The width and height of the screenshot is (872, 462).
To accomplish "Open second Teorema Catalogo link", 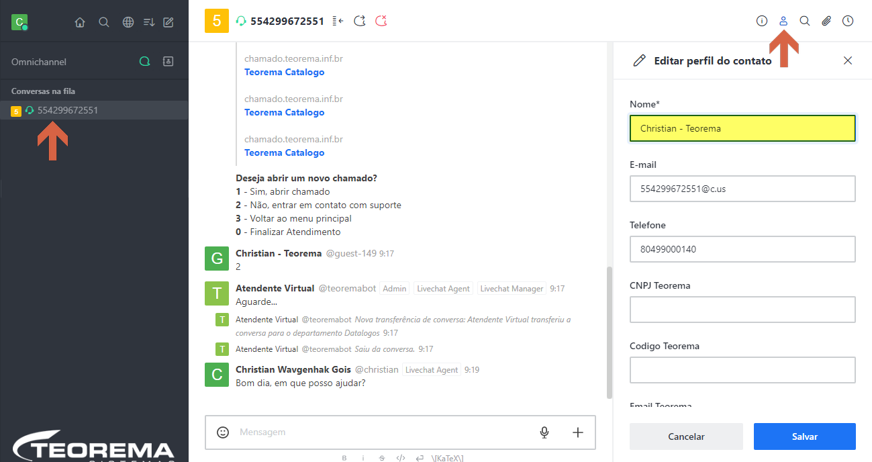I will [284, 112].
